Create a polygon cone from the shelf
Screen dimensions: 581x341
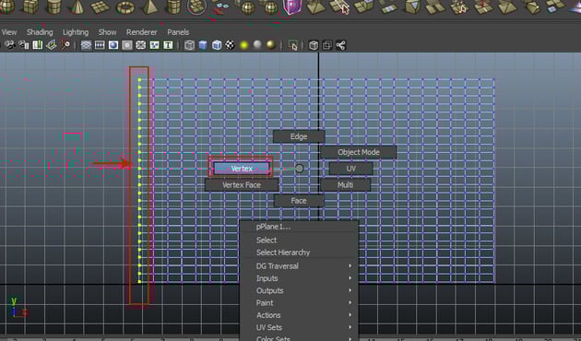click(77, 6)
